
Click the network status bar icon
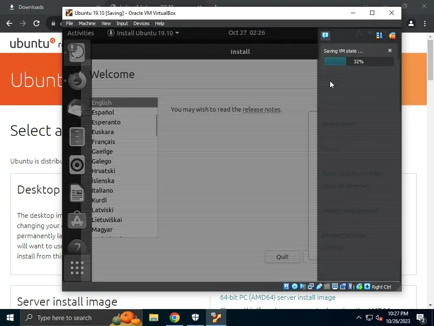(x=311, y=287)
